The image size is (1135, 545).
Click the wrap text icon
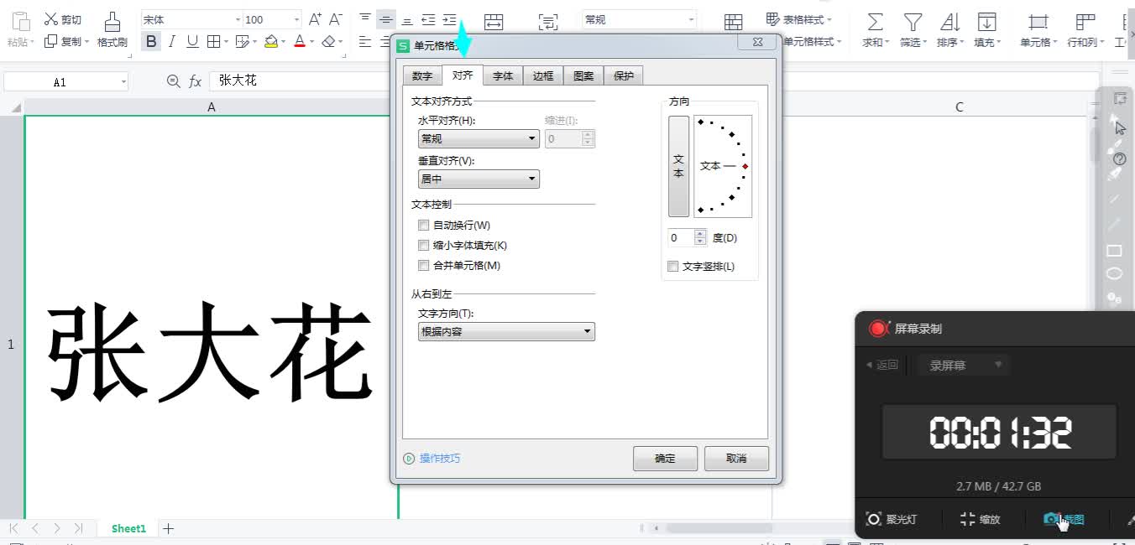547,22
